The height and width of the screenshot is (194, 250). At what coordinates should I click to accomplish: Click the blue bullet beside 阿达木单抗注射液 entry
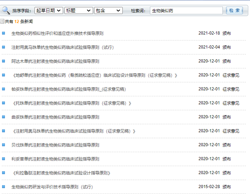pos(3,61)
